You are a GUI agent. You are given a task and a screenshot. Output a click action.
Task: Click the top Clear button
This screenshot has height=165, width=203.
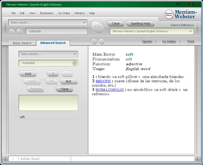tap(116, 24)
